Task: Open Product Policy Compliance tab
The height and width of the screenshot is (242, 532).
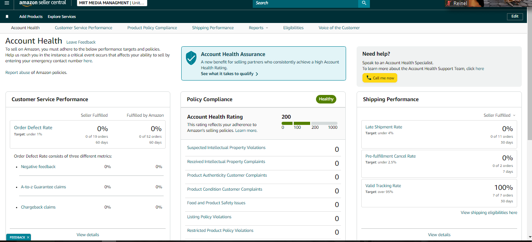Action: point(152,28)
